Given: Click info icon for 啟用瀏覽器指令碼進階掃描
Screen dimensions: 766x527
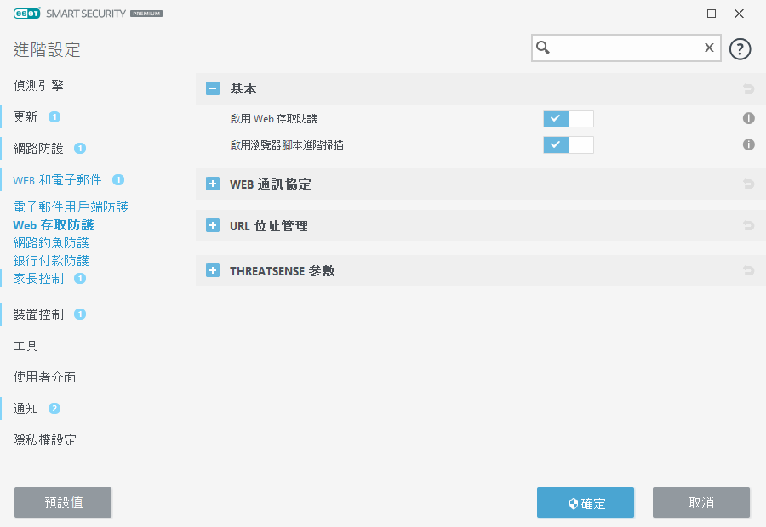Looking at the screenshot, I should pyautogui.click(x=749, y=145).
